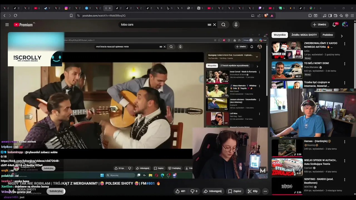Share this page via the share icon
The height and width of the screenshot is (200, 356).
click(259, 16)
